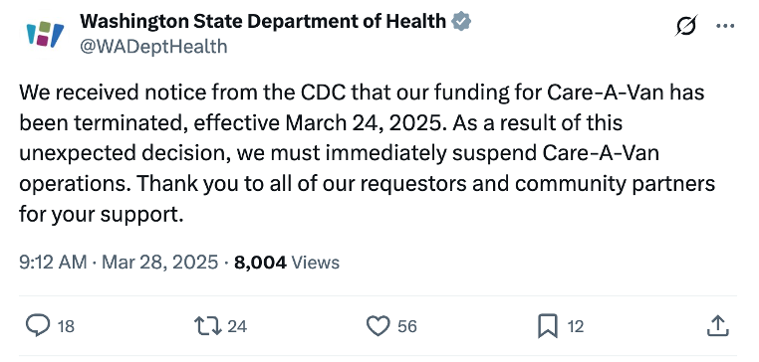Click the repost arrows icon
This screenshot has width=759, height=362.
[207, 326]
